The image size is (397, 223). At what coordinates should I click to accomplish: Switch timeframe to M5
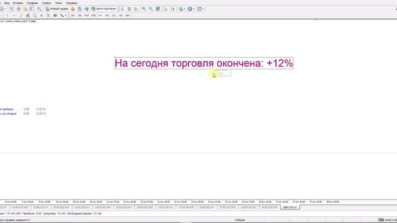(80, 15)
